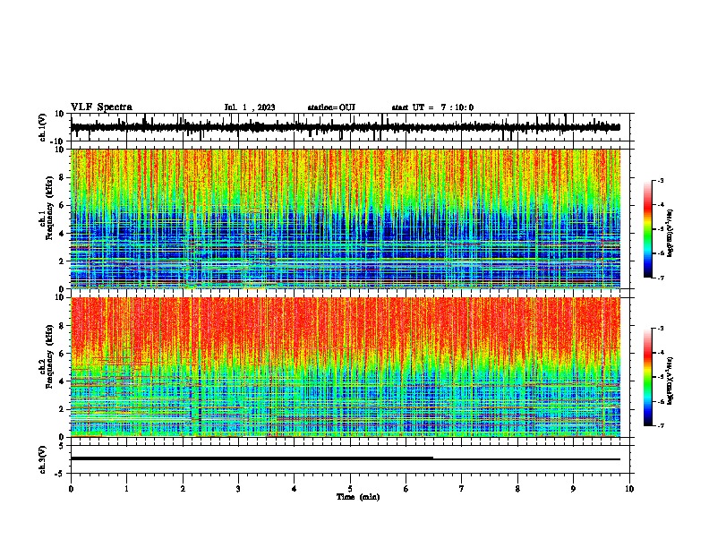
Task: Click the time axis tick label "7"
Action: 462,489
